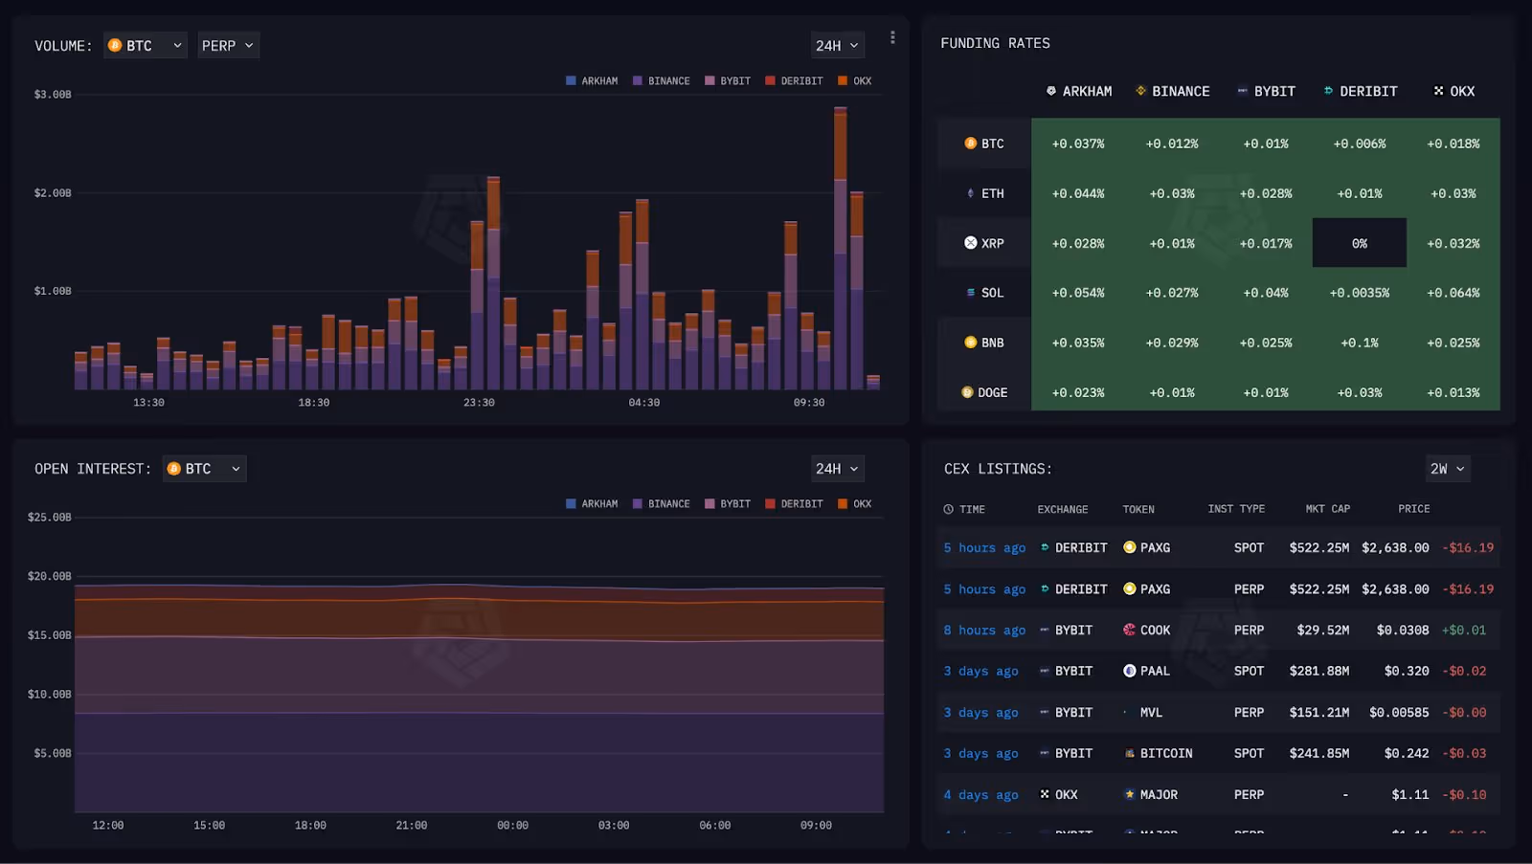Click the Binance logo in funding rates header
This screenshot has height=864, width=1532.
tap(1140, 91)
